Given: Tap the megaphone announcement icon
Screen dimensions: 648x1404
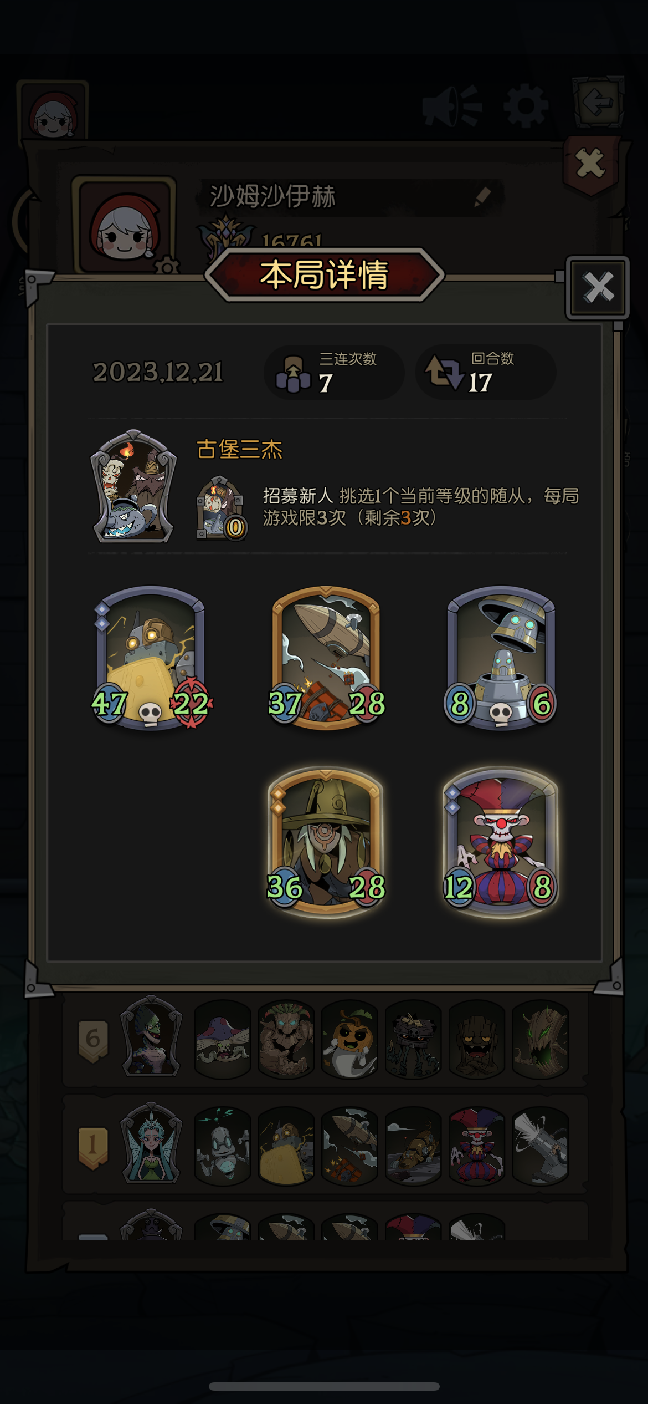Looking at the screenshot, I should pos(452,105).
